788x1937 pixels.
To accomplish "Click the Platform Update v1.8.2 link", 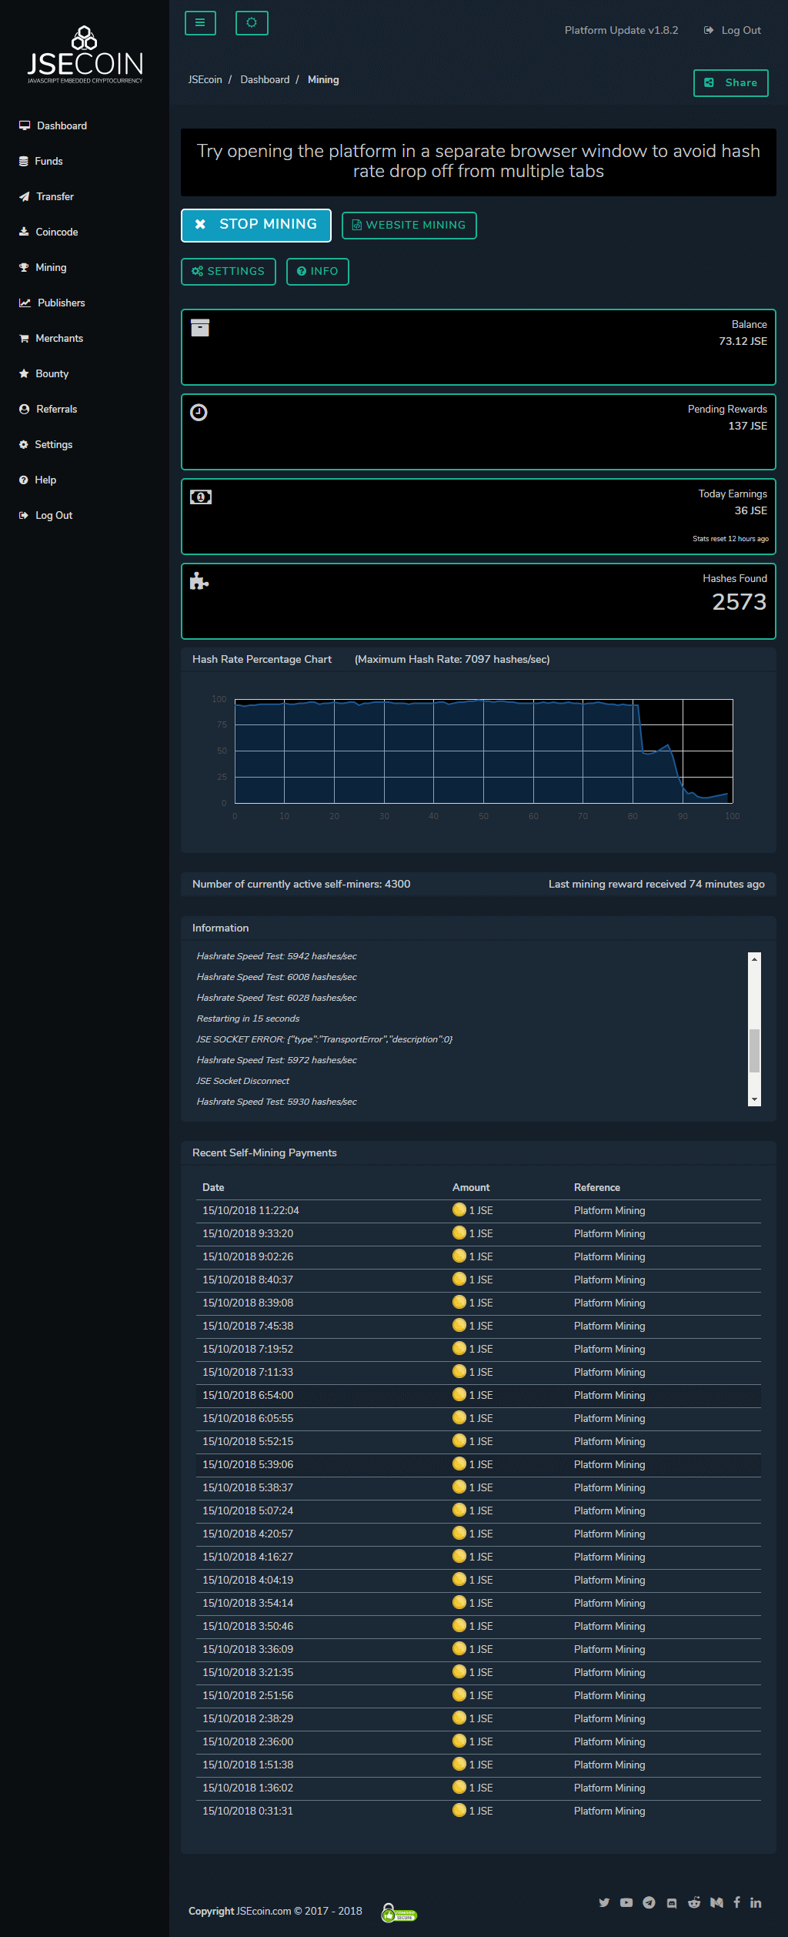I will click(x=622, y=30).
